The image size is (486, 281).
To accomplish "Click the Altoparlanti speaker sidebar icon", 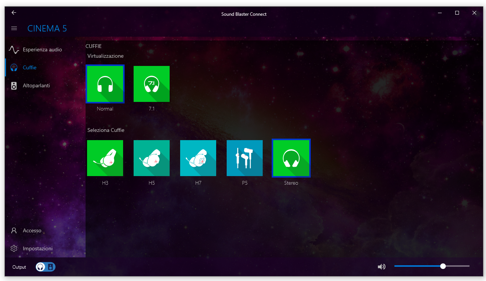I will click(14, 86).
